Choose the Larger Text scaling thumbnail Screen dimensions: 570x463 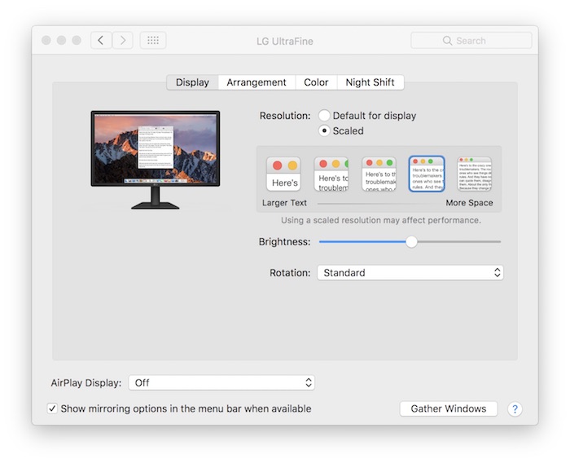coord(283,174)
